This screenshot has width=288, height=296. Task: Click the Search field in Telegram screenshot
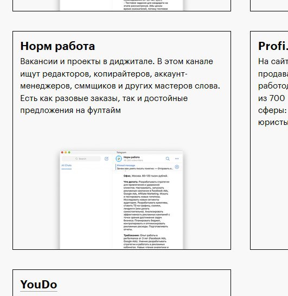(81, 159)
